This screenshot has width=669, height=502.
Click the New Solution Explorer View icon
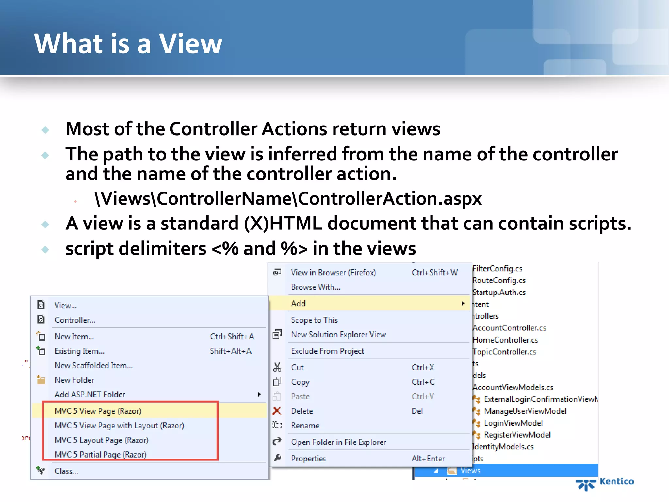click(277, 334)
